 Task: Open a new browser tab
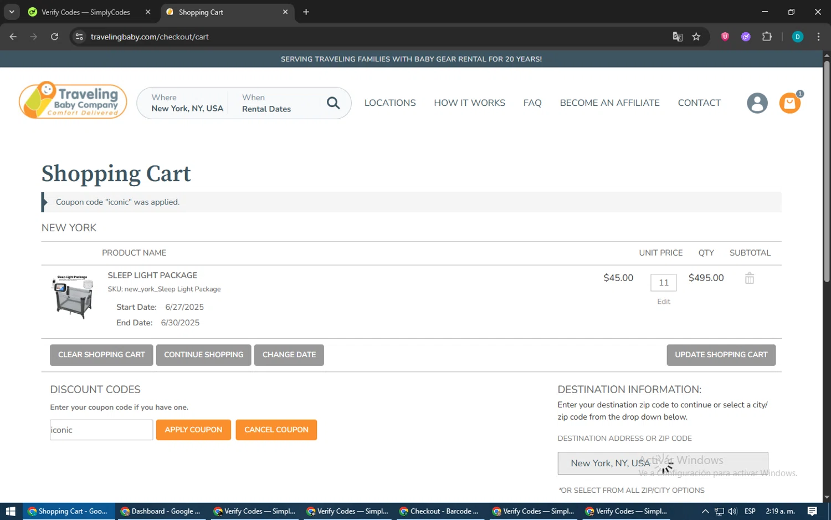point(306,12)
